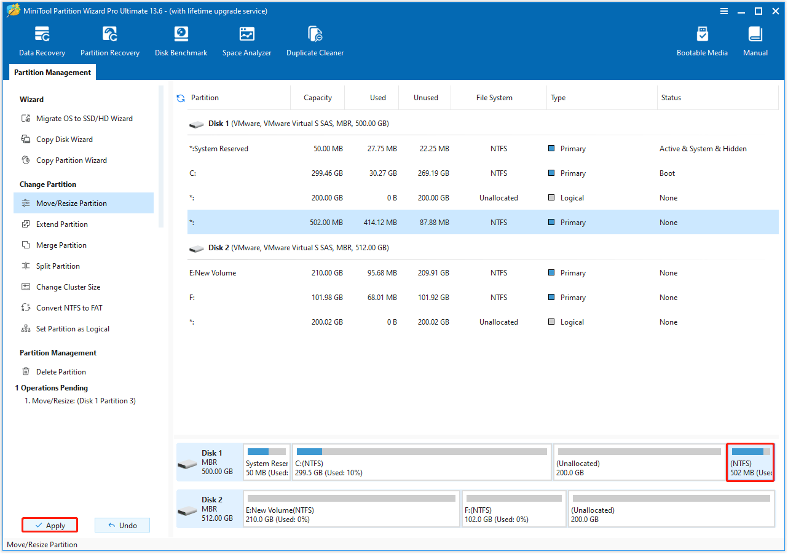The height and width of the screenshot is (554, 788).
Task: Click C:(NTFS) block in disk map
Action: [x=422, y=462]
